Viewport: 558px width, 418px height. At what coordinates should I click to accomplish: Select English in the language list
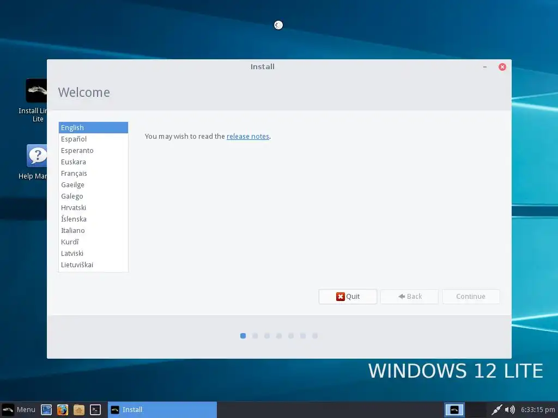(x=93, y=127)
